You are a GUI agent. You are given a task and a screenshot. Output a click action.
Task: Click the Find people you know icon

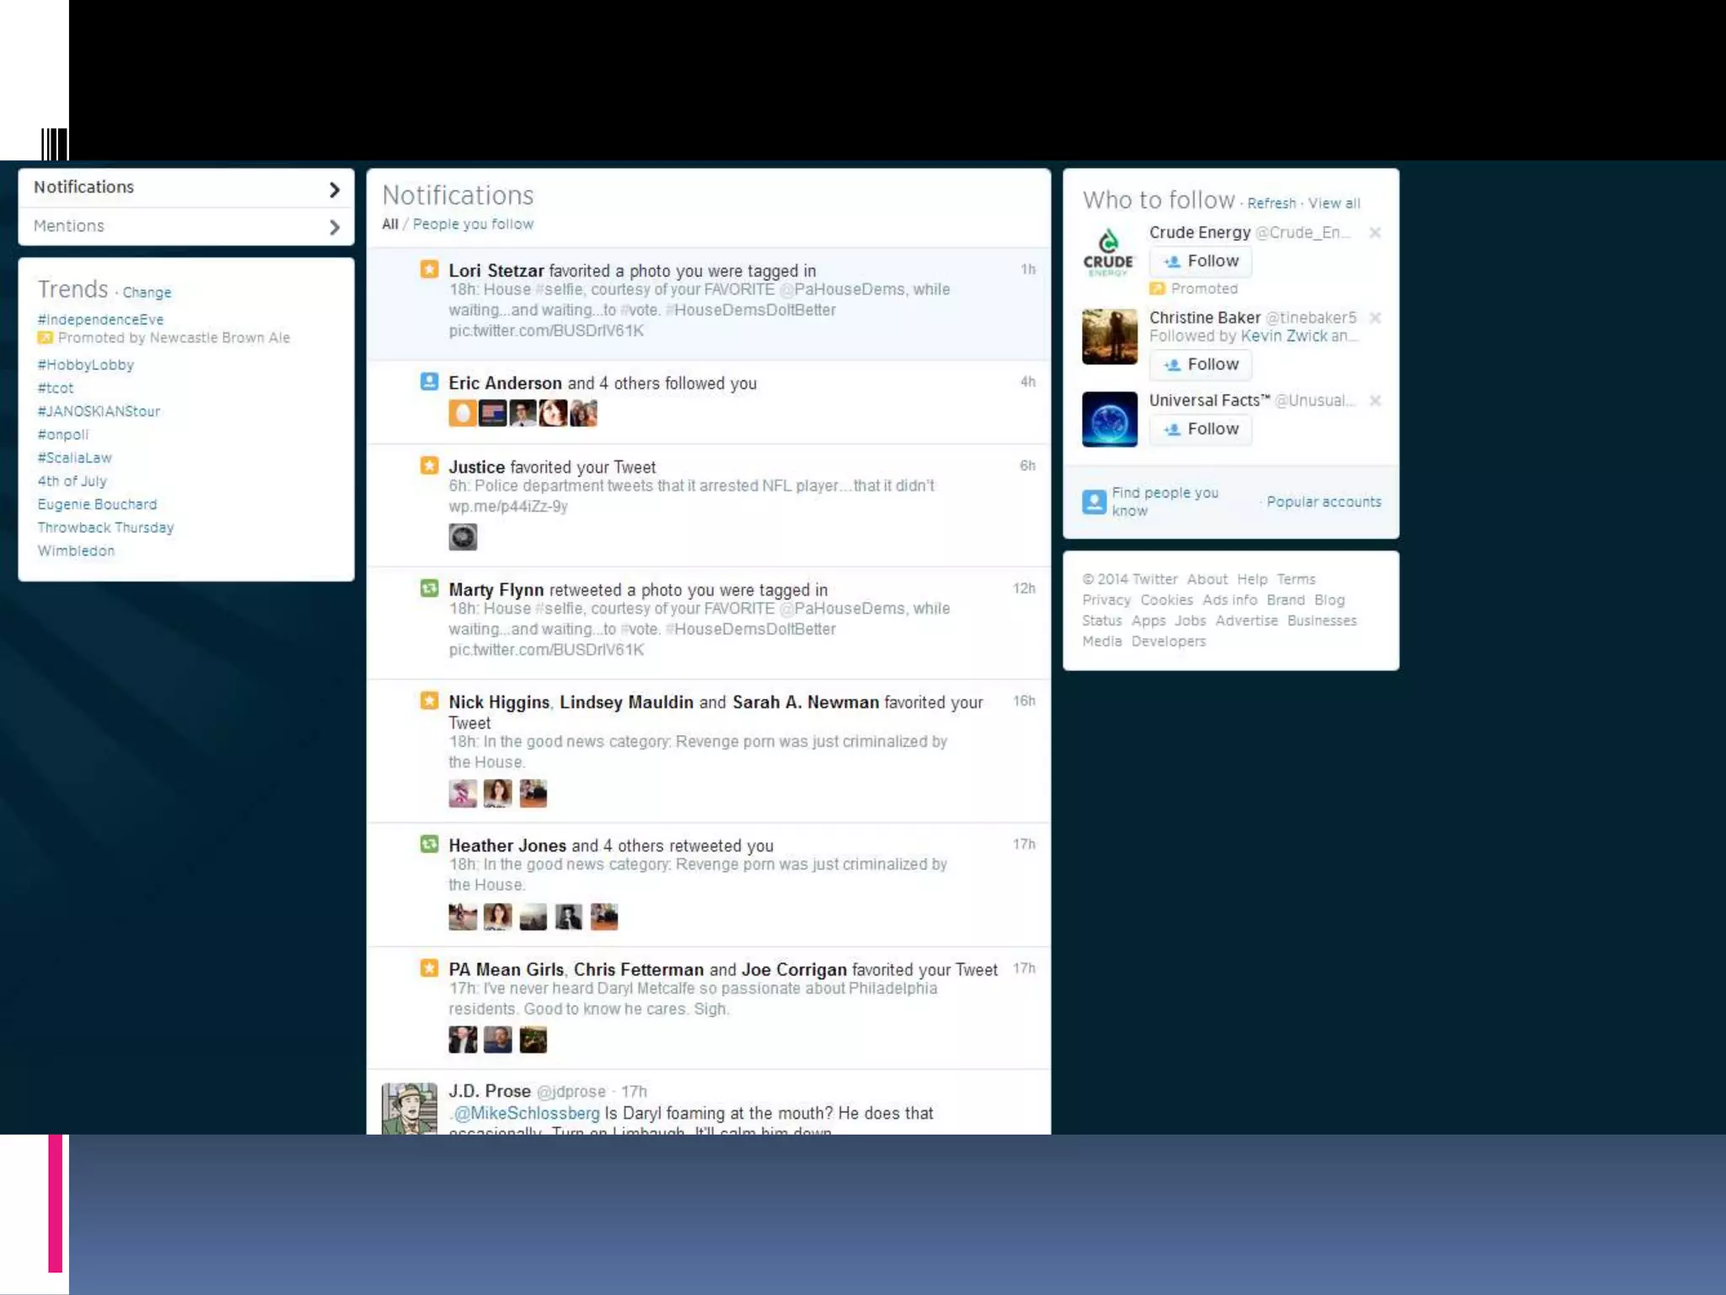pyautogui.click(x=1094, y=502)
